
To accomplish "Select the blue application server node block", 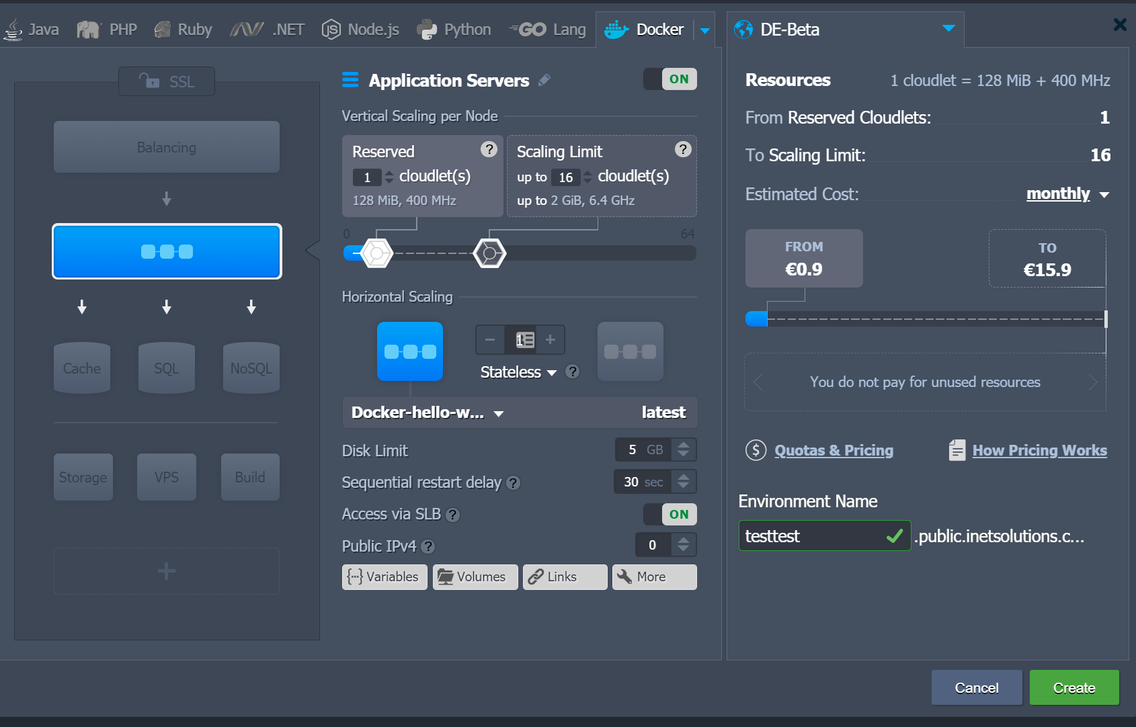I will point(167,251).
